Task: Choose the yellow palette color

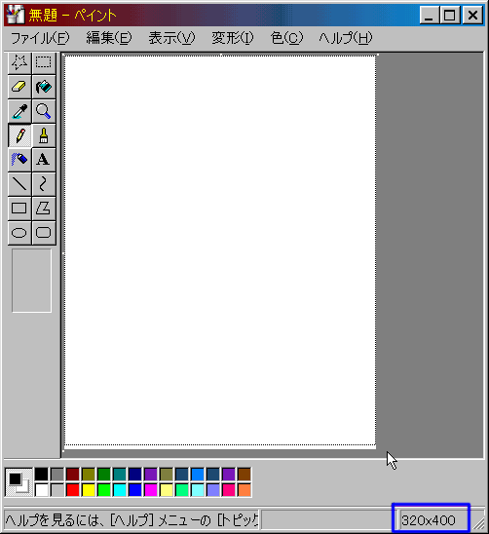Action: coord(89,490)
